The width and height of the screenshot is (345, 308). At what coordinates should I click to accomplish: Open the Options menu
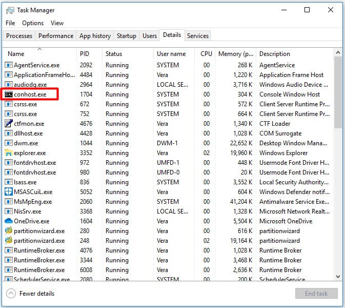pos(33,23)
